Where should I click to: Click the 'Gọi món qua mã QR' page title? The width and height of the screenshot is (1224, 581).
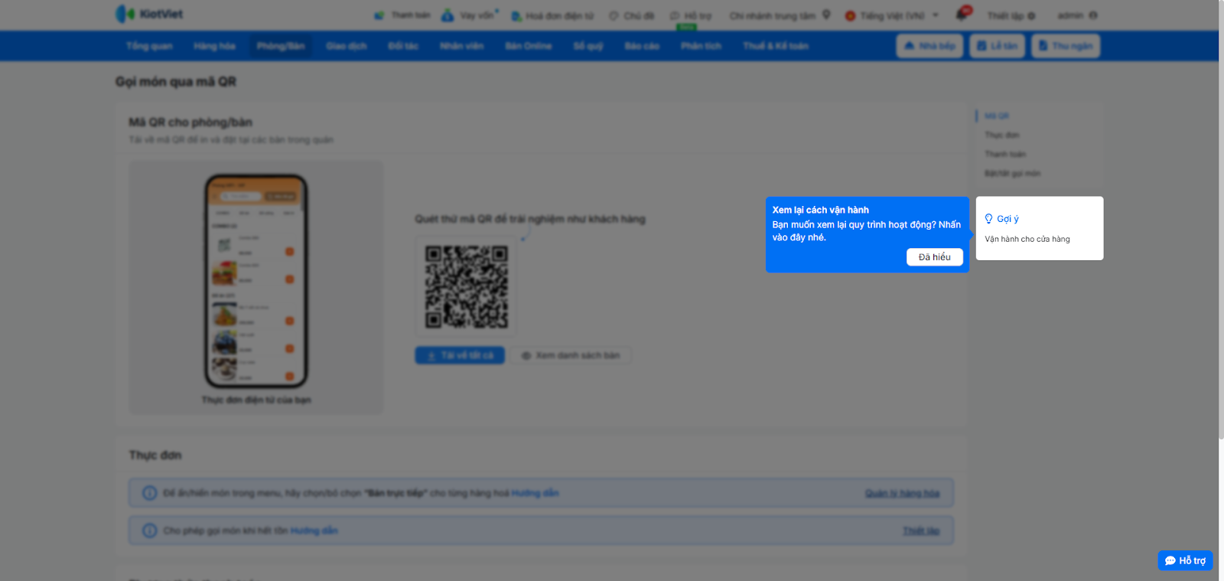(176, 82)
